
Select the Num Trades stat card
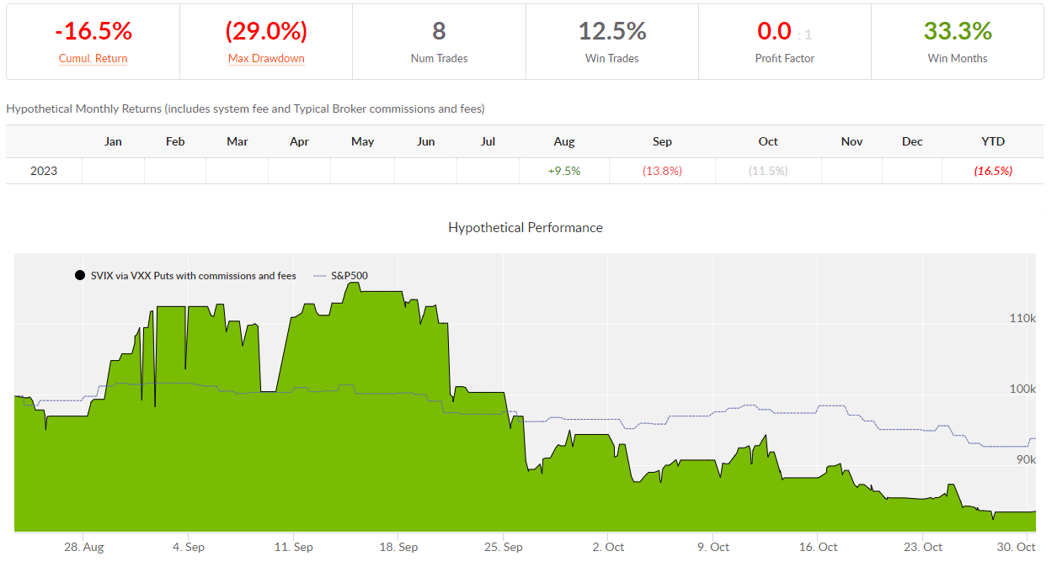coord(439,42)
